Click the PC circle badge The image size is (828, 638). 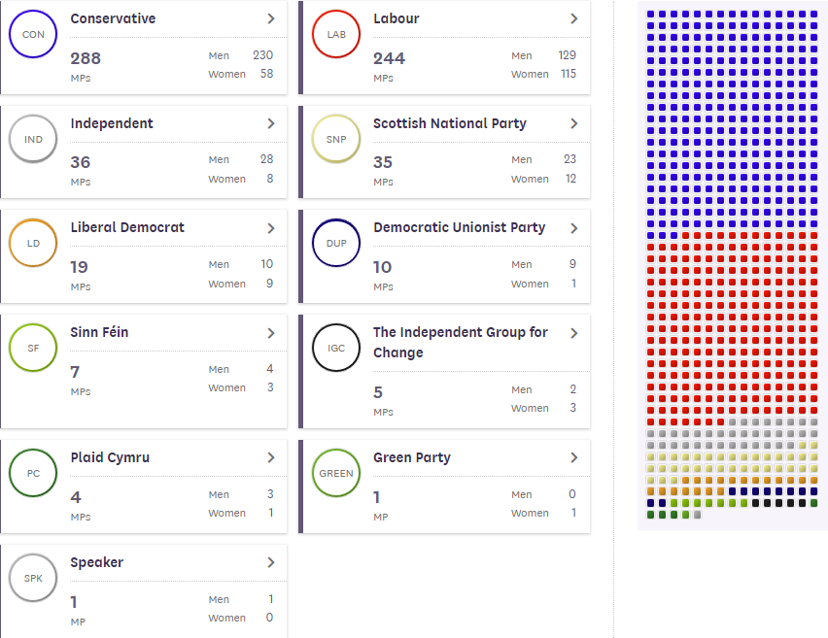coord(33,474)
